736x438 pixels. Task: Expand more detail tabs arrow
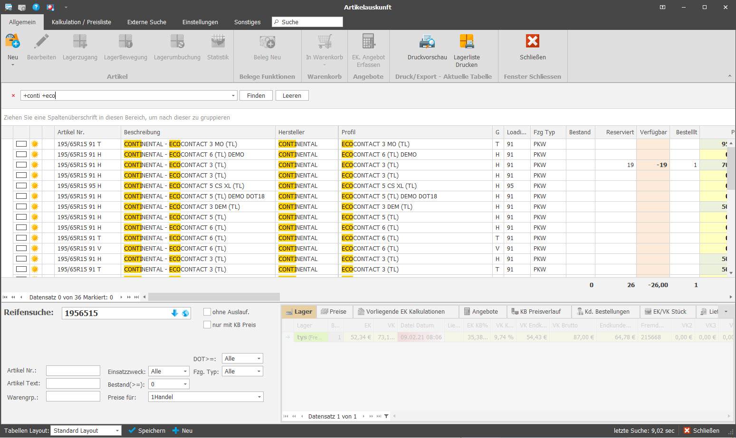726,311
